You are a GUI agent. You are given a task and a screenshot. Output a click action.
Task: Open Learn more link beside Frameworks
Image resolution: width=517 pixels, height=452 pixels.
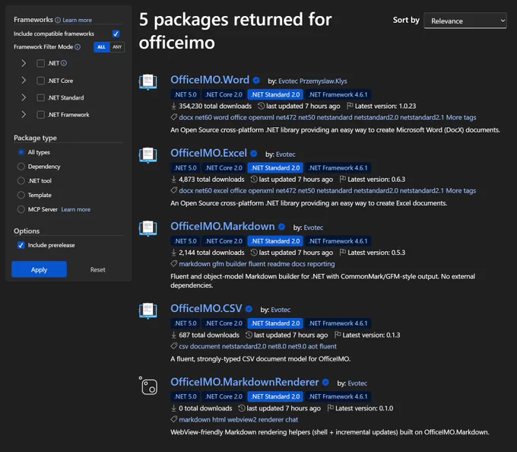[x=77, y=20]
